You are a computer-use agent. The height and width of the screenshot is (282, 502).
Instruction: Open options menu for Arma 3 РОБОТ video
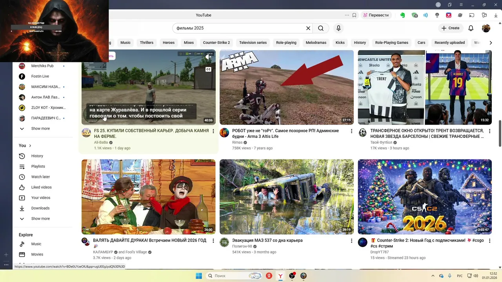[351, 131]
